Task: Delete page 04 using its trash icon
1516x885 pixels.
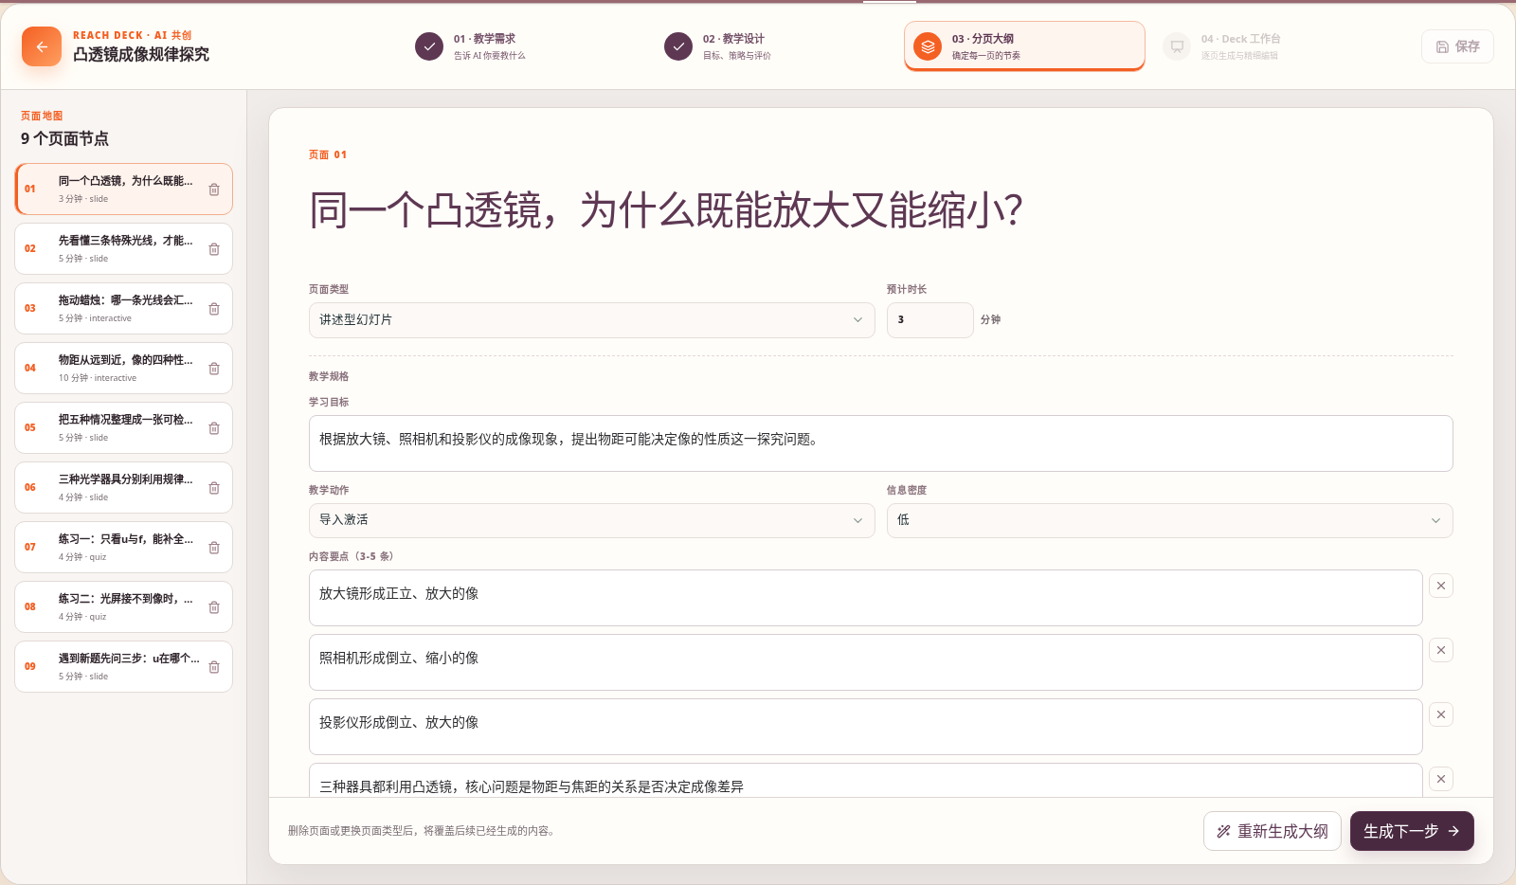Action: (x=214, y=369)
